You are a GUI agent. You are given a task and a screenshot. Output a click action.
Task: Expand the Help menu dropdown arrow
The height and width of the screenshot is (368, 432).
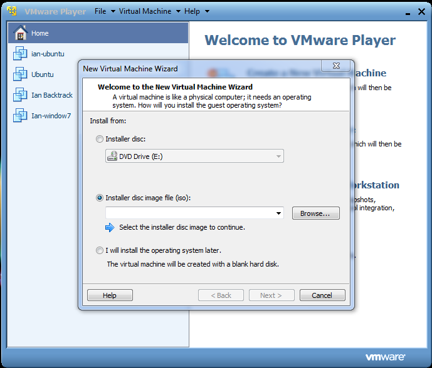tap(207, 11)
